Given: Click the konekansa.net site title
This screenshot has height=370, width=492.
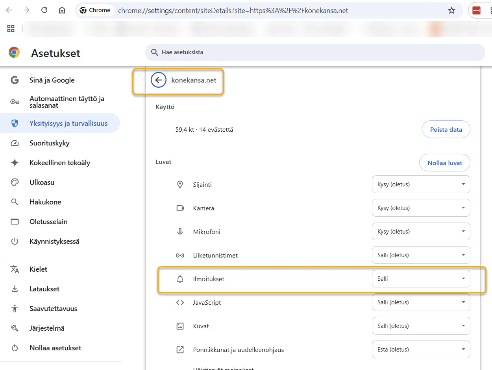Looking at the screenshot, I should tap(194, 80).
